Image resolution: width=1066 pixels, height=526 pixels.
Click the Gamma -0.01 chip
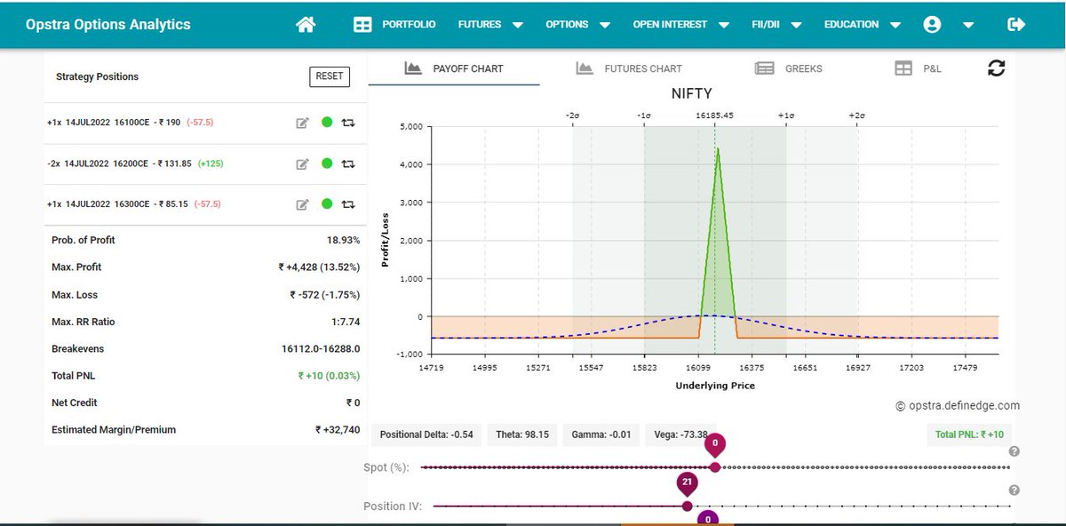pyautogui.click(x=600, y=434)
